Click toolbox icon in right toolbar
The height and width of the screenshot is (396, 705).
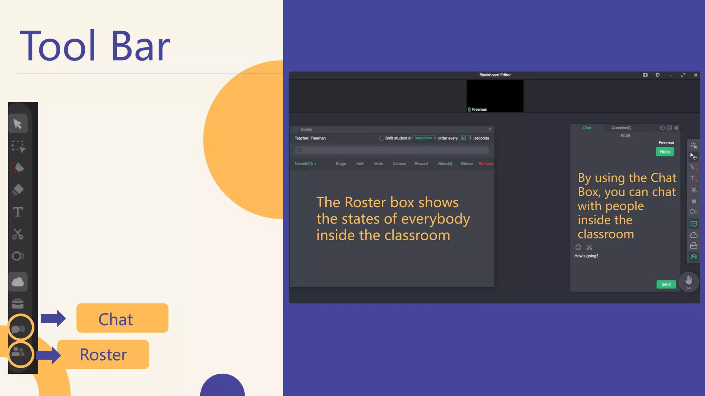pos(694,246)
